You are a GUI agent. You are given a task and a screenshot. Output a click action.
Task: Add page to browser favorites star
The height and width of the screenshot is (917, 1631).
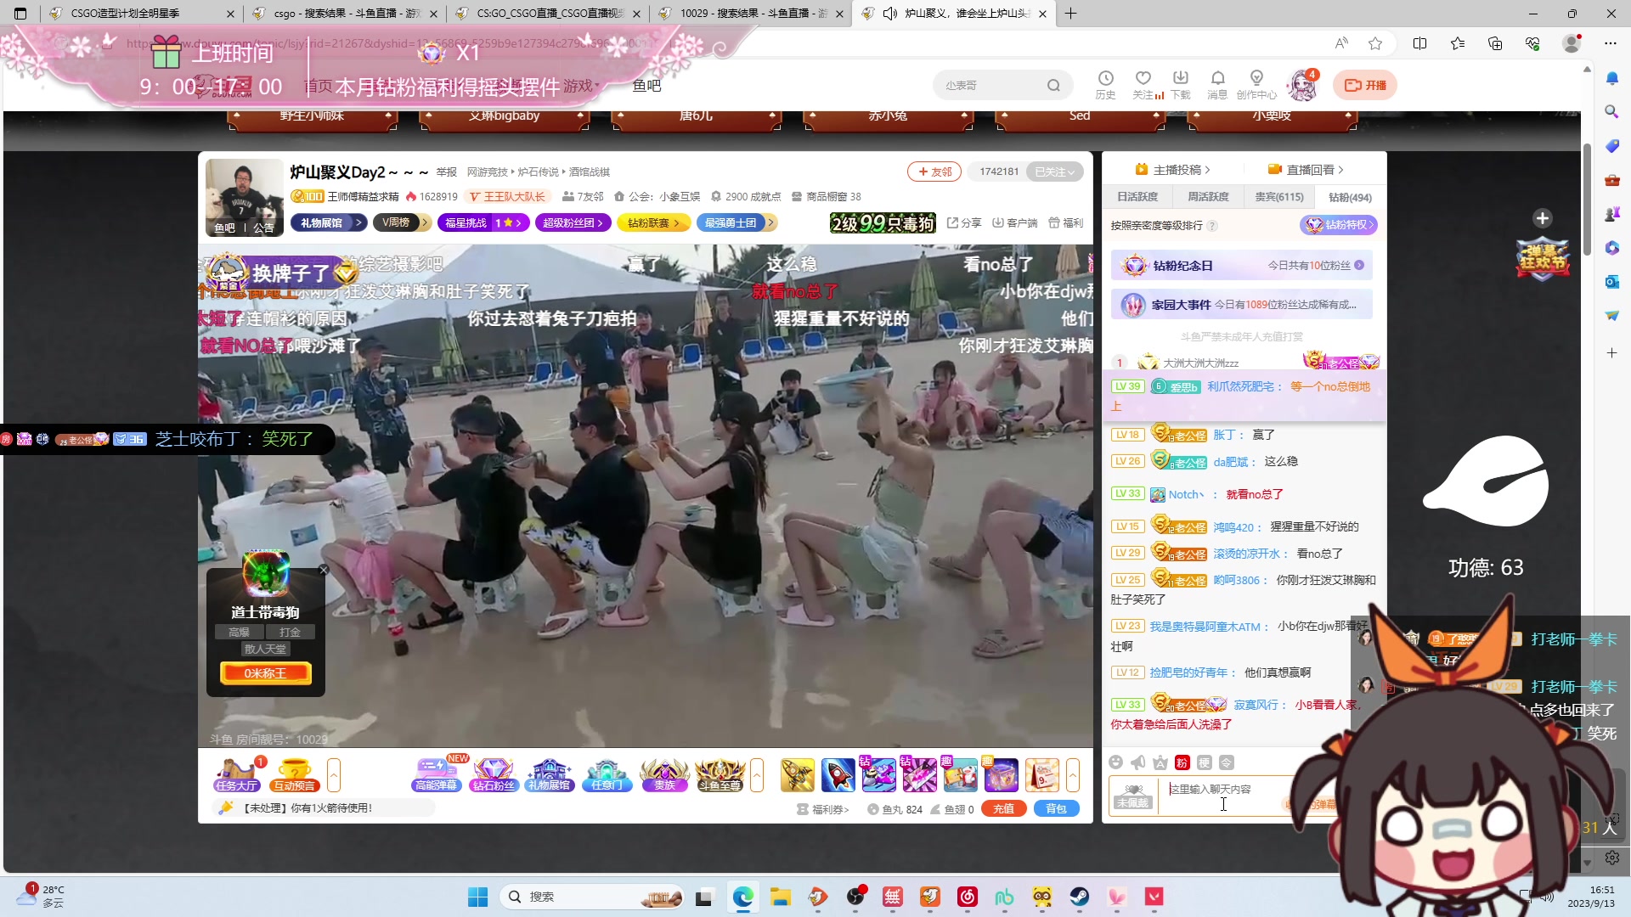(1375, 43)
